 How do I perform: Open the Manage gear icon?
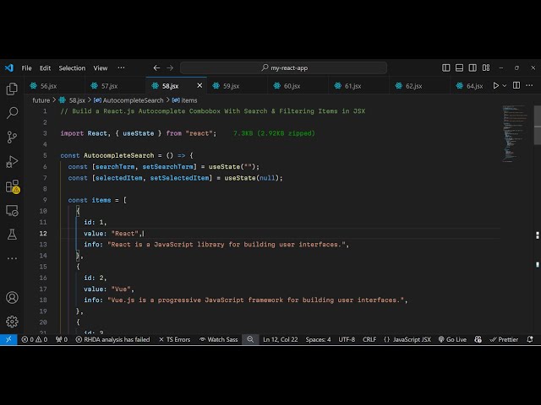[12, 321]
